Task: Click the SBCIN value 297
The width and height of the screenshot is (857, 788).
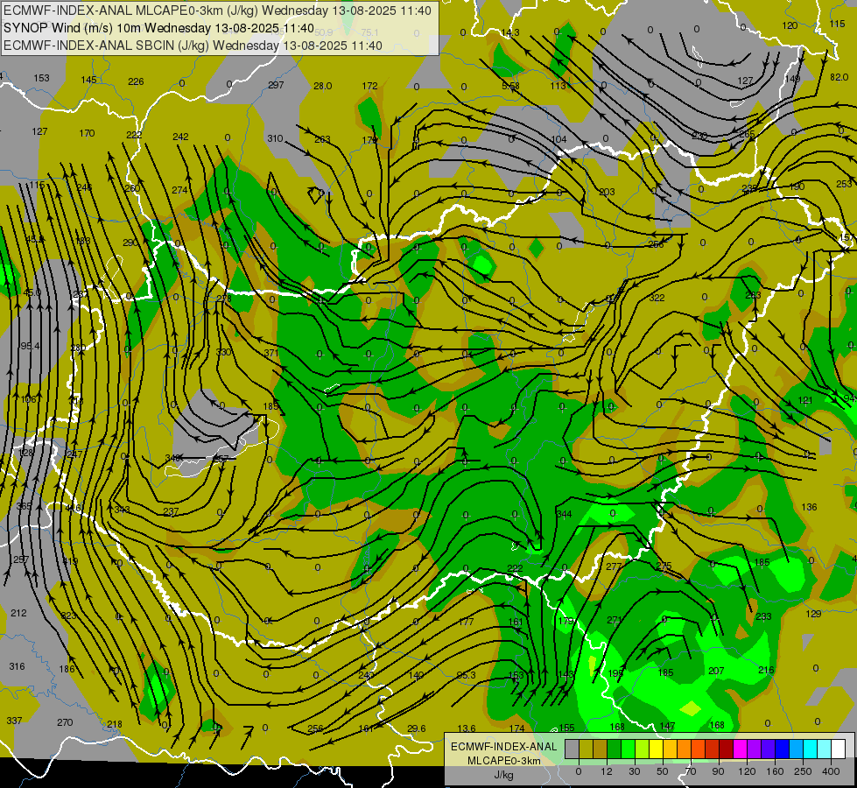Action: click(276, 85)
